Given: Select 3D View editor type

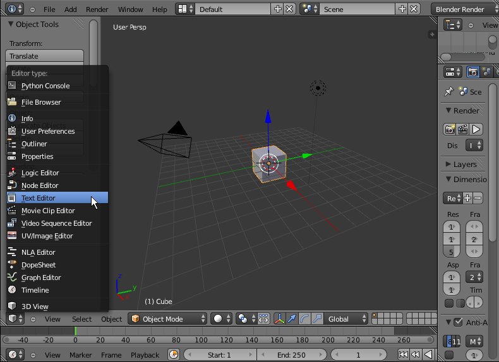Looking at the screenshot, I should click(x=57, y=307).
